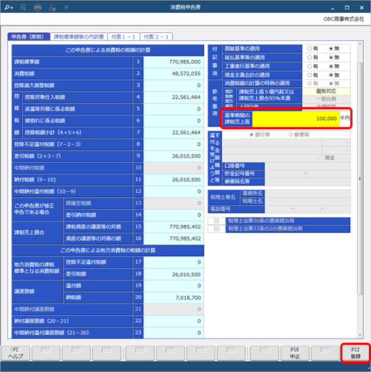The height and width of the screenshot is (372, 371).
Task: Click the PDF export icon
Action: click(52, 8)
